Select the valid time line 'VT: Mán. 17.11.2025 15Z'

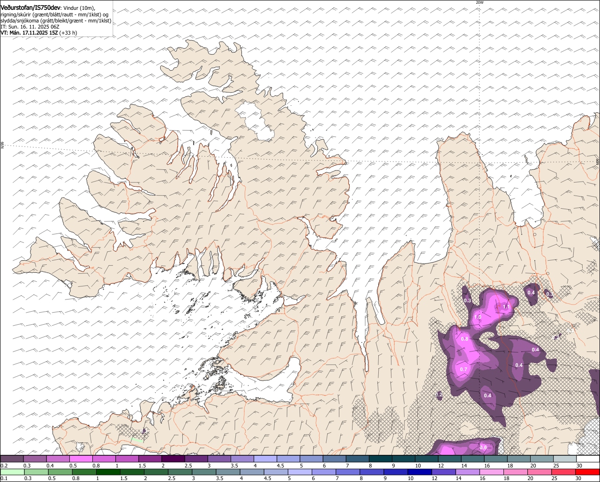(x=29, y=33)
